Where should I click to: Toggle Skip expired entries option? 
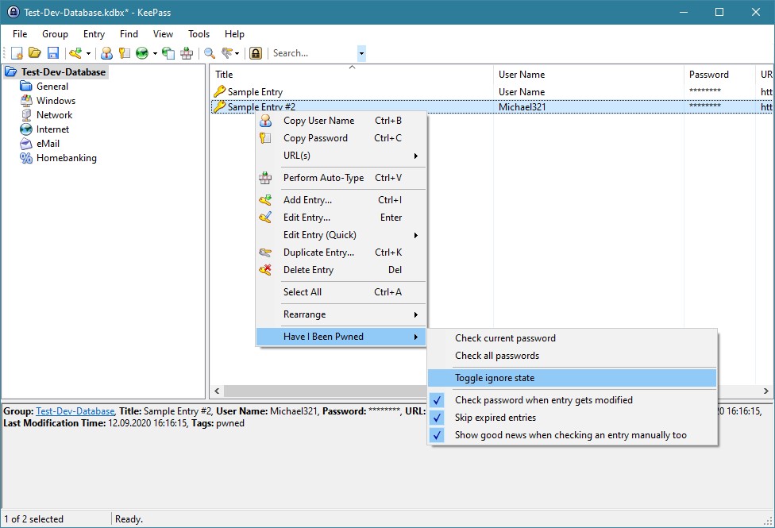[573, 418]
